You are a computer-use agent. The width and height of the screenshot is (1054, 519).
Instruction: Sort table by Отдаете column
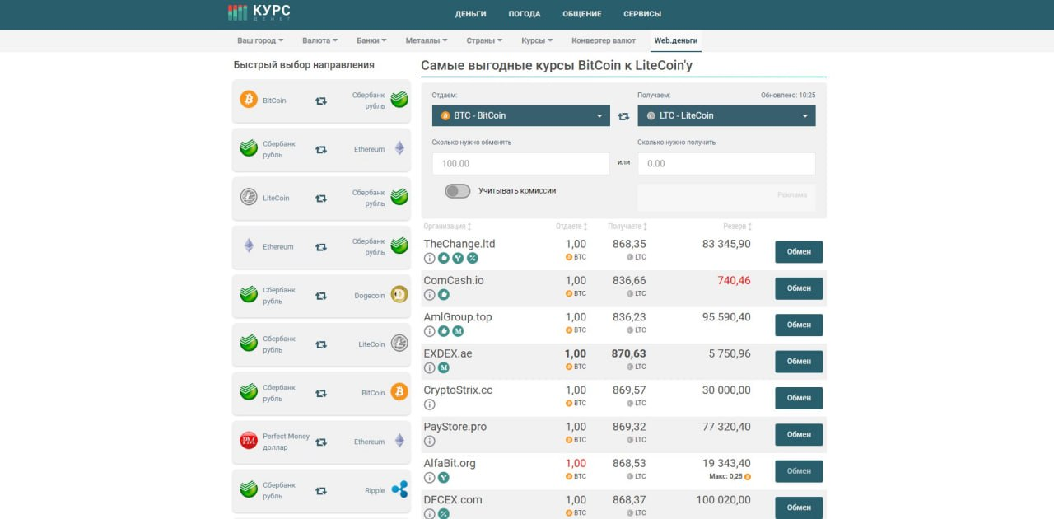pyautogui.click(x=572, y=227)
